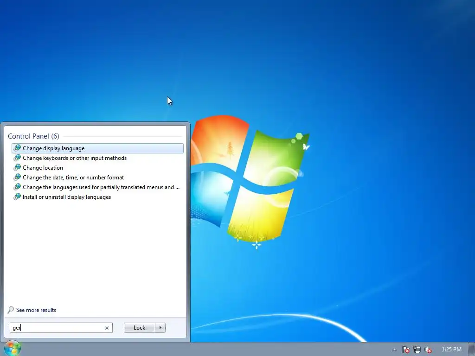The image size is (475, 356).
Task: Click the magnifier icon beside See more results
Action: (11, 310)
